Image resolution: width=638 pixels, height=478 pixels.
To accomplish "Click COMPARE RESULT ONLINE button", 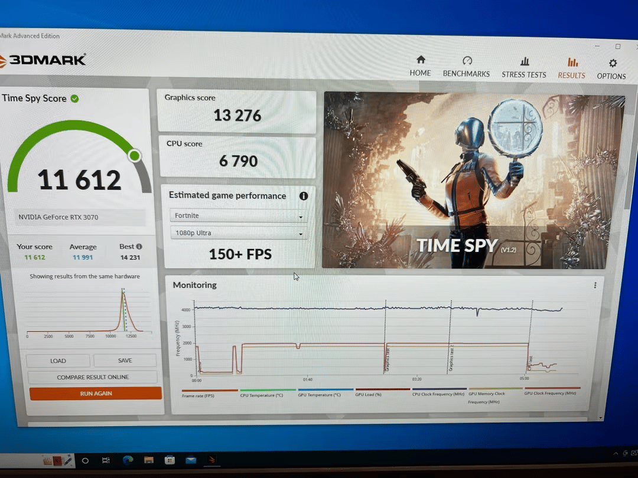I will [93, 377].
